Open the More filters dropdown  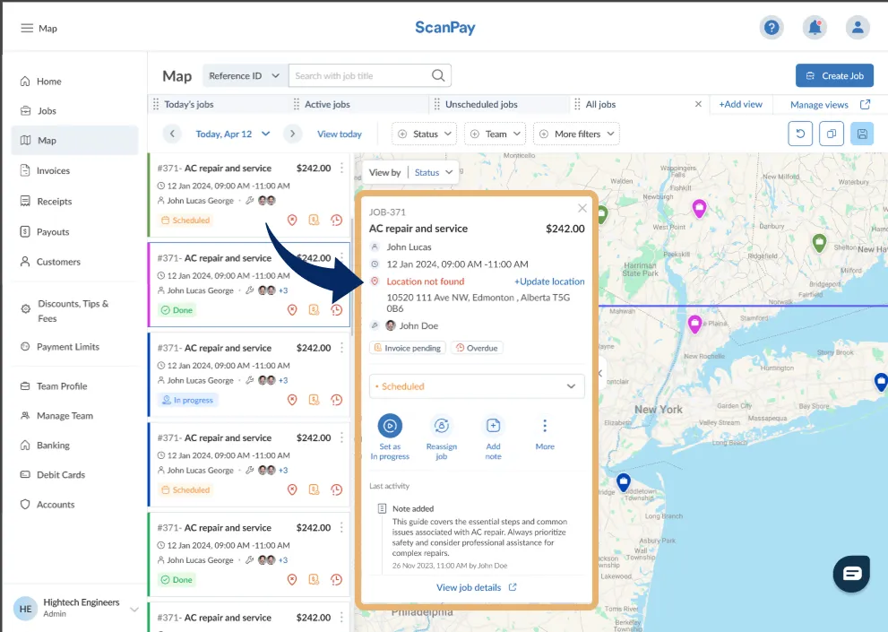pos(576,134)
